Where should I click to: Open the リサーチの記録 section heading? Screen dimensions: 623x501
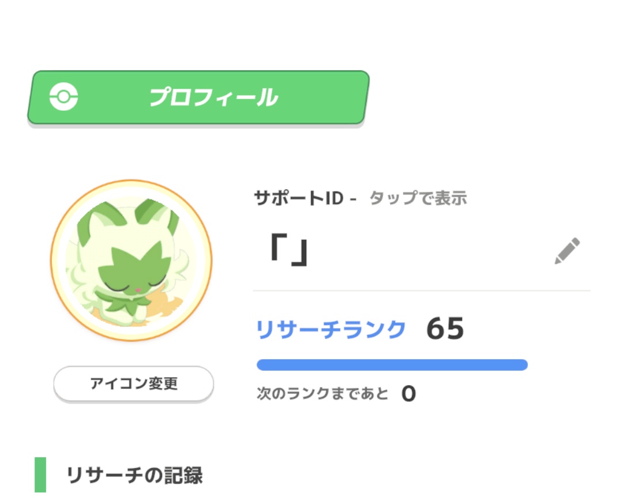pos(134,475)
